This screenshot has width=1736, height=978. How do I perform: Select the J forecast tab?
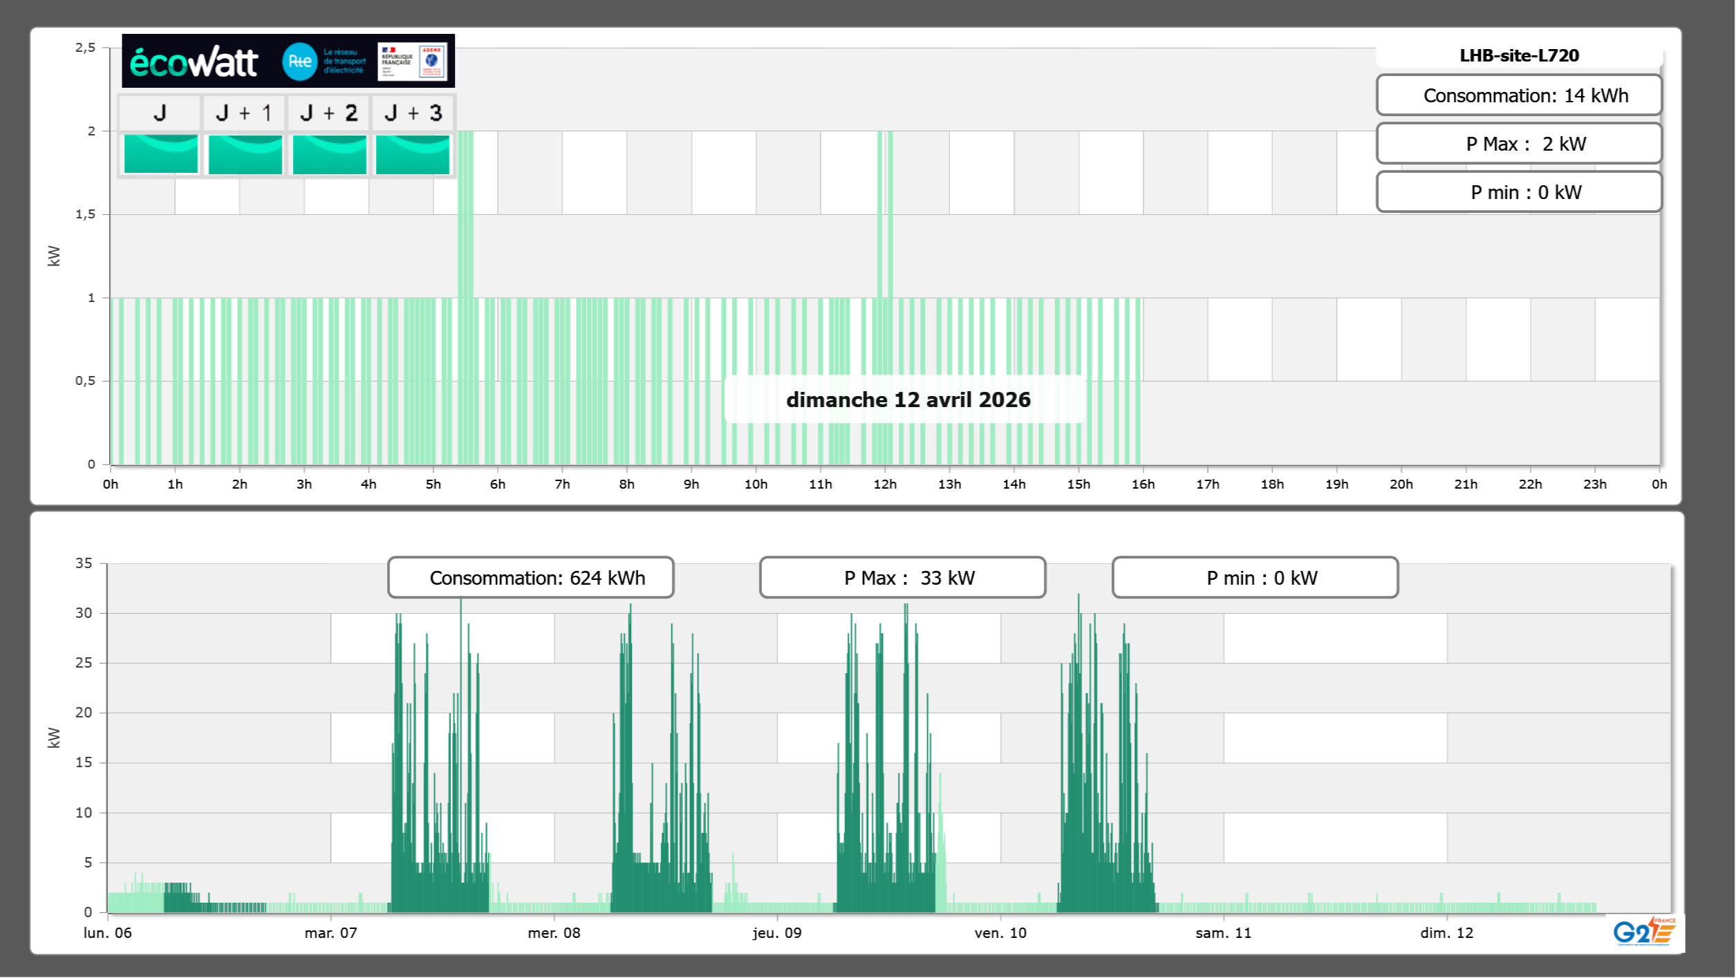coord(160,113)
